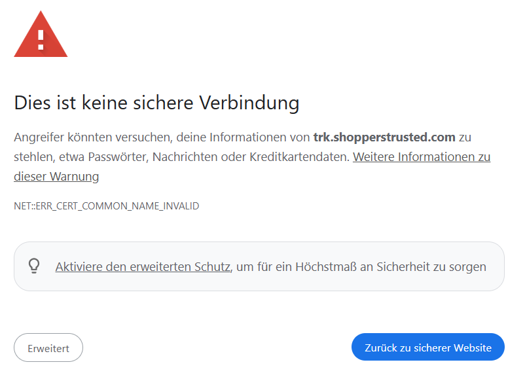Select the NET::ERR_CERT_COMMON_NAME_INVALID error code

pyautogui.click(x=107, y=206)
